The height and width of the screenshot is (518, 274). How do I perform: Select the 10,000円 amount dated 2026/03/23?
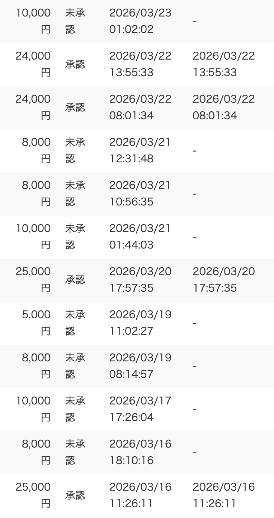(33, 21)
